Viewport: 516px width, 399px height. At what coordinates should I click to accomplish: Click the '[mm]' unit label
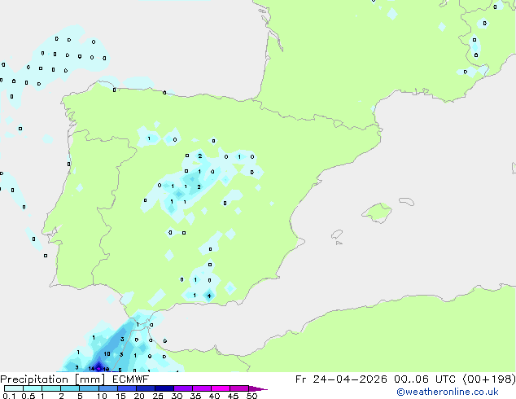point(90,379)
